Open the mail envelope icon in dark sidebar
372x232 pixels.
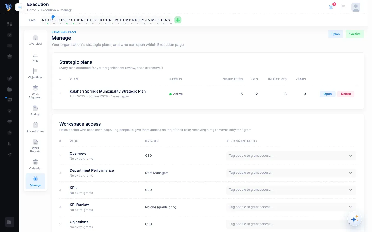(x=10, y=46)
